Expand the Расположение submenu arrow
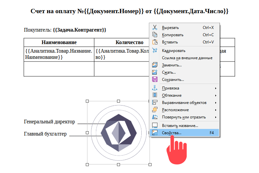Image resolution: width=259 pixels, height=173 pixels. click(216, 110)
